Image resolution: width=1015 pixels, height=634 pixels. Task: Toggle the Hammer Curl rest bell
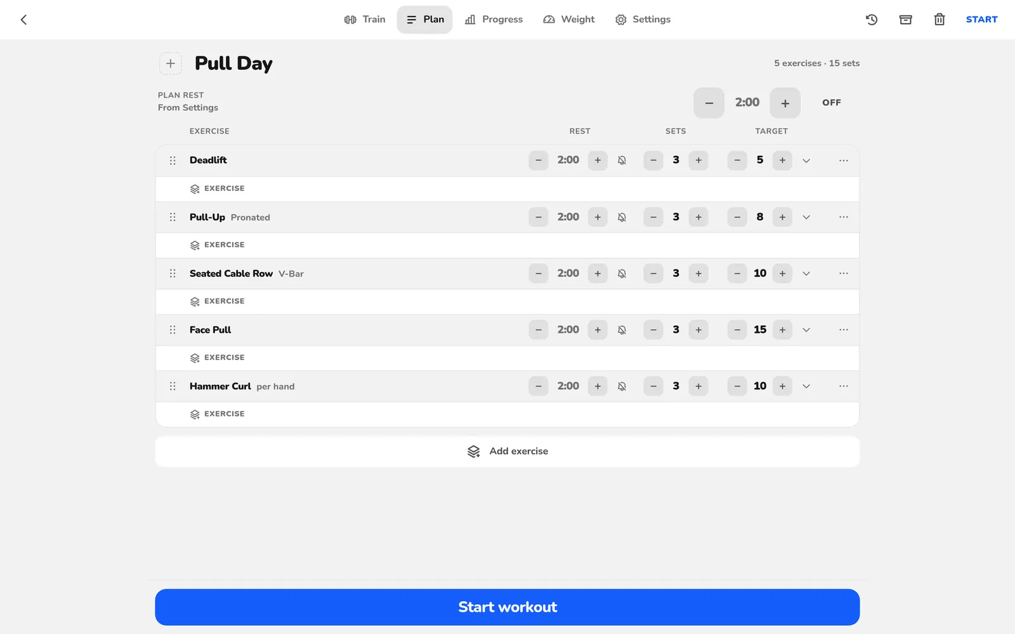click(622, 386)
